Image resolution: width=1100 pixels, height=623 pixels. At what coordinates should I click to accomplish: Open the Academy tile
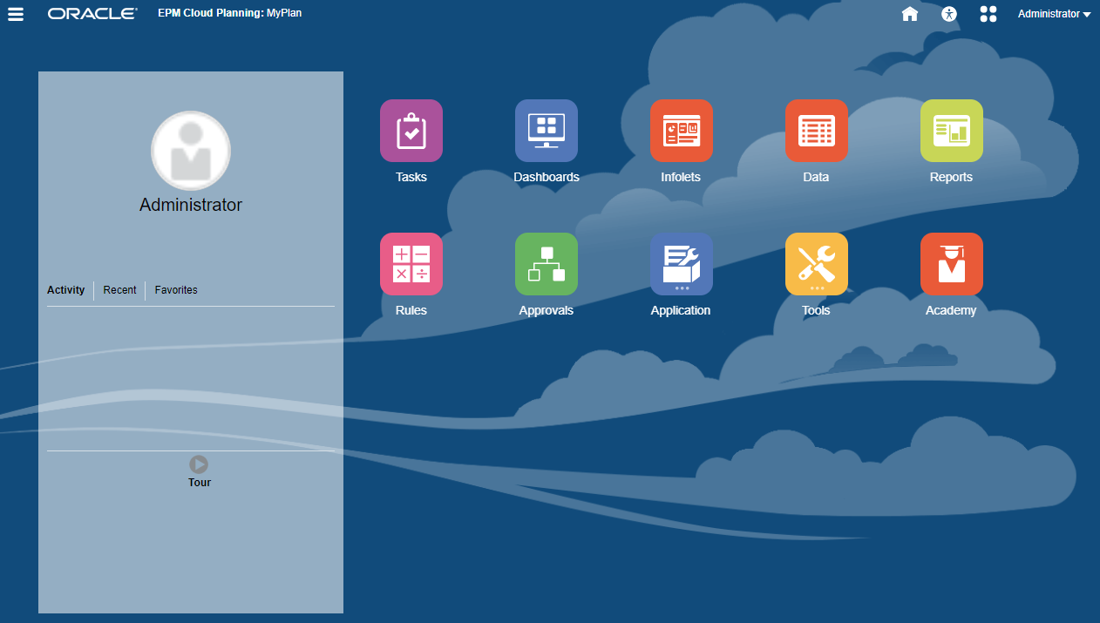(x=951, y=263)
